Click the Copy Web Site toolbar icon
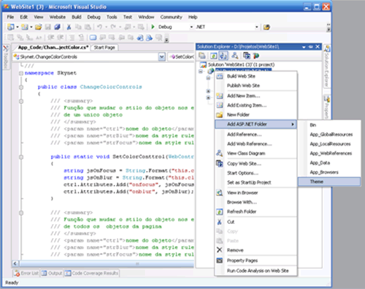 click(x=247, y=56)
